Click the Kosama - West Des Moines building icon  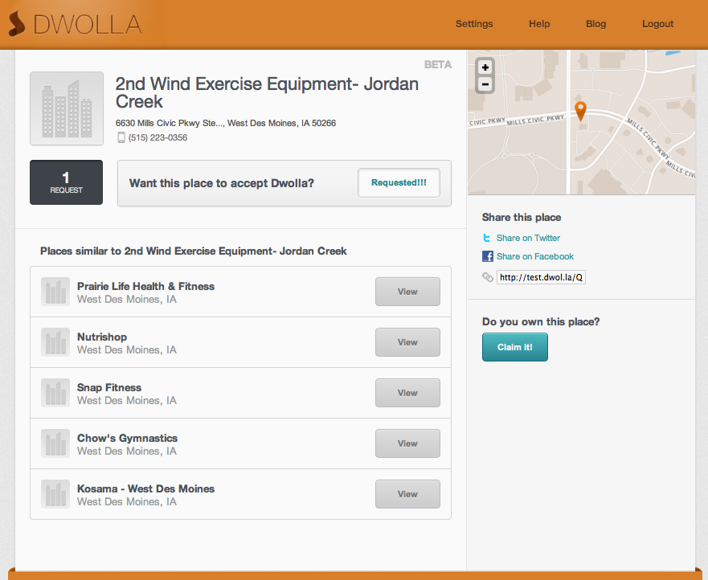(x=55, y=494)
